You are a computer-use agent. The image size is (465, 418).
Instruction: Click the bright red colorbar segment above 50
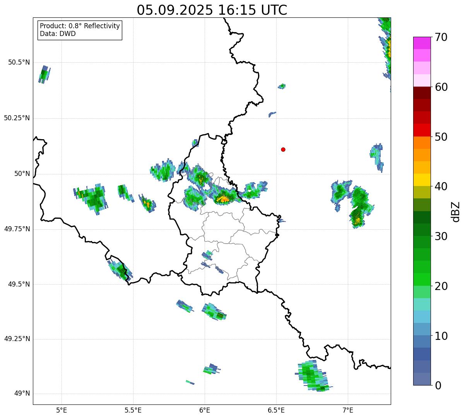pos(422,130)
